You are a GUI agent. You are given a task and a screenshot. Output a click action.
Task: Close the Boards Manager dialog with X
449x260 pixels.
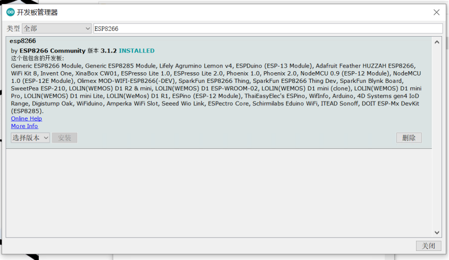click(x=436, y=12)
